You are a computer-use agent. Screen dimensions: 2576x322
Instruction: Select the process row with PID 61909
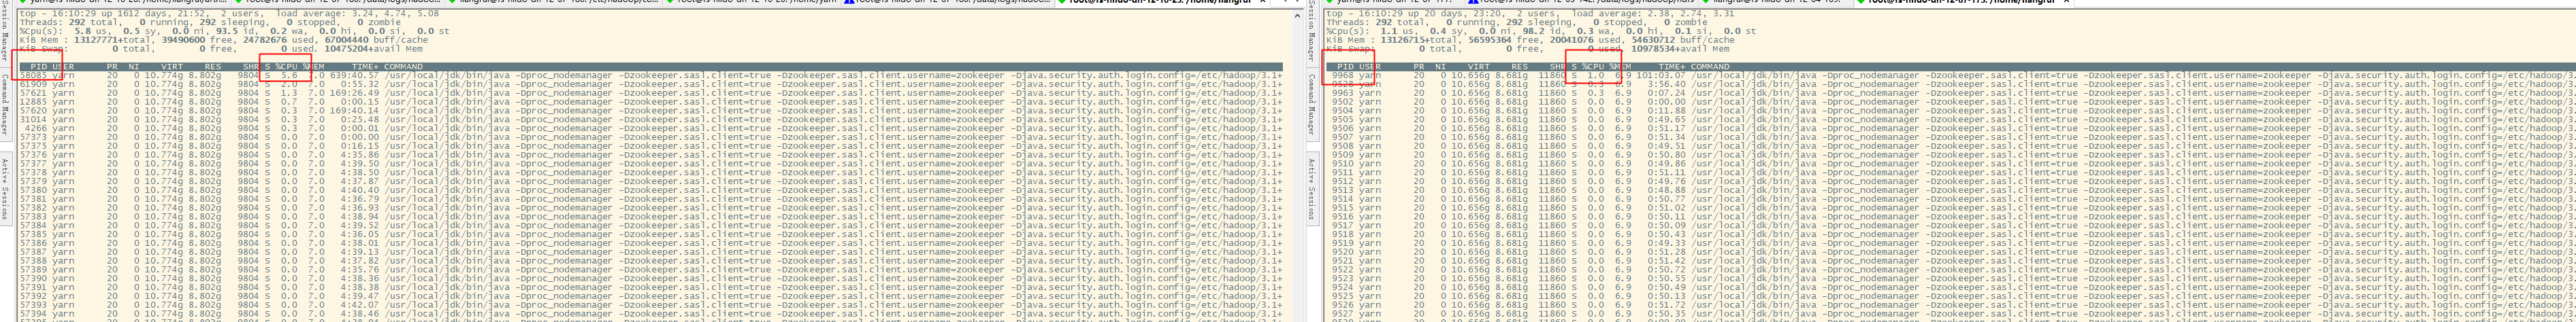650,85
